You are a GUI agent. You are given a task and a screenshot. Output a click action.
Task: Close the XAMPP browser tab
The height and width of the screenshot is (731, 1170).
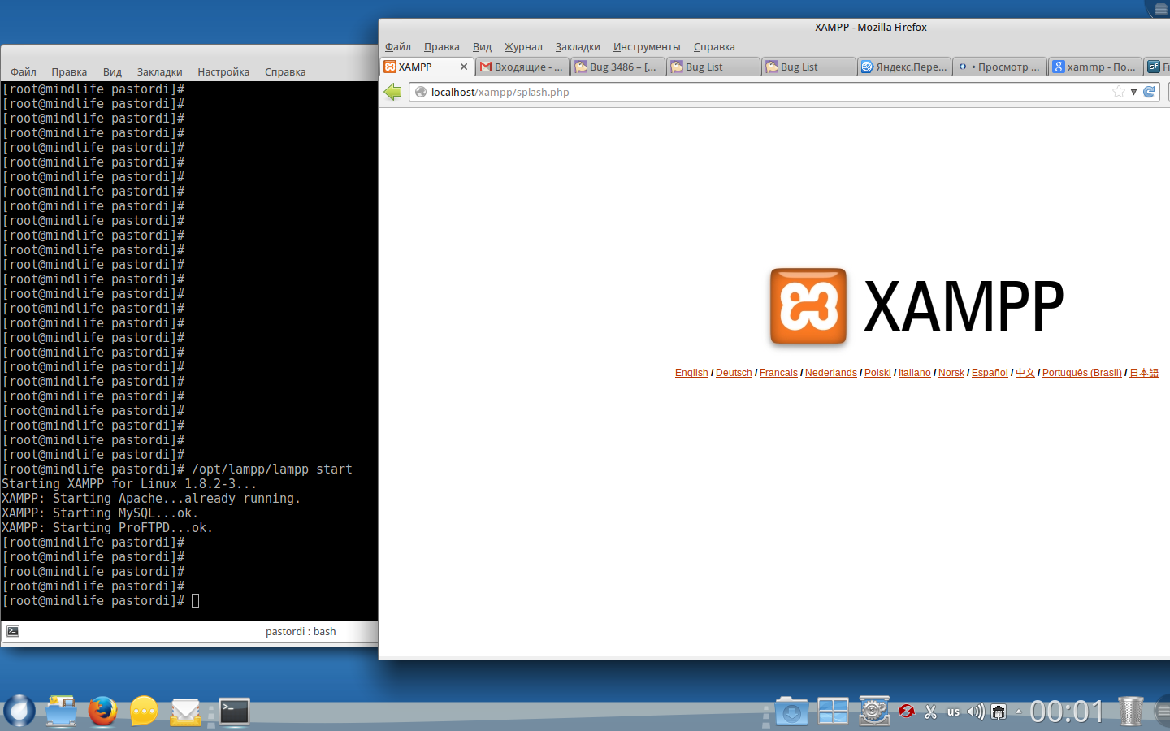pyautogui.click(x=464, y=67)
